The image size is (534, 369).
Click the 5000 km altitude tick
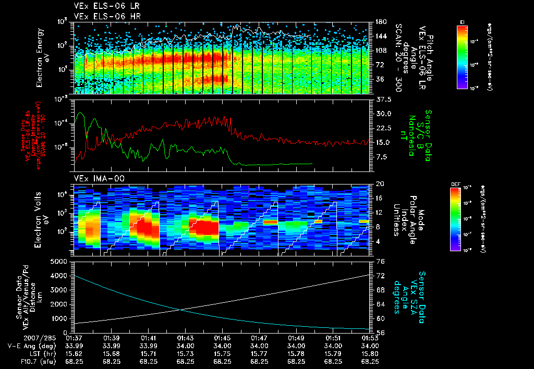click(58, 262)
